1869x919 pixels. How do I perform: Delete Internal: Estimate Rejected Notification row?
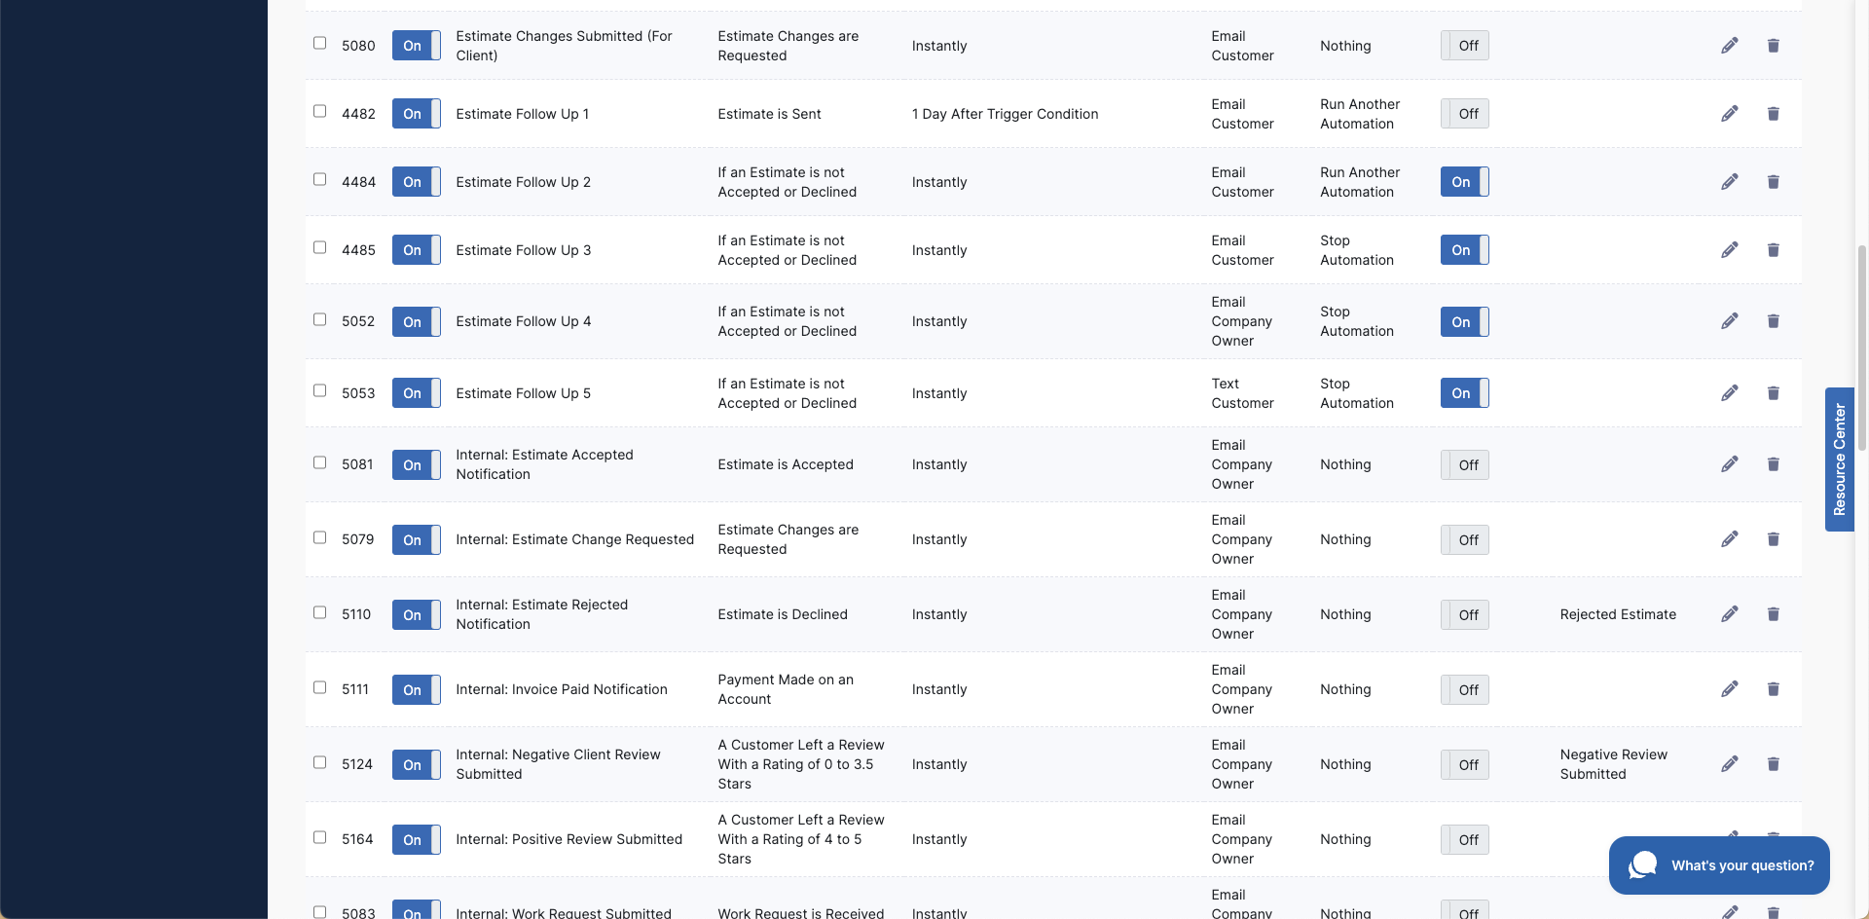(x=1773, y=614)
